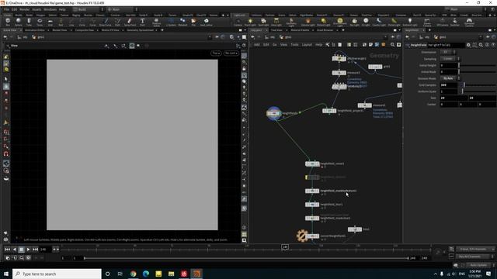
Task: Open Chrome from Windows taskbar
Action: 133,274
